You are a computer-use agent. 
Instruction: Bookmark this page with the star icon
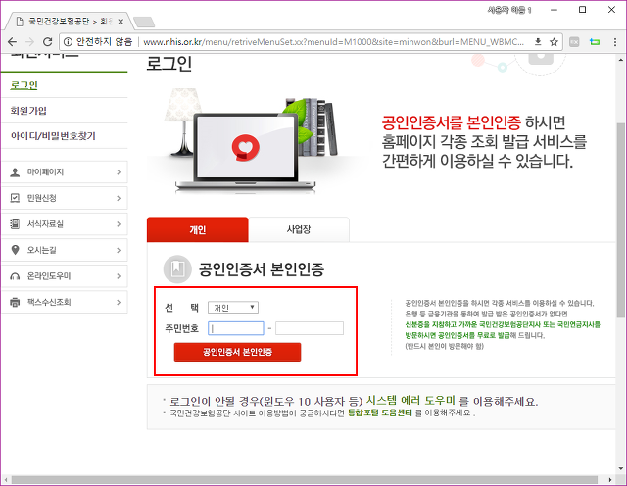click(554, 41)
